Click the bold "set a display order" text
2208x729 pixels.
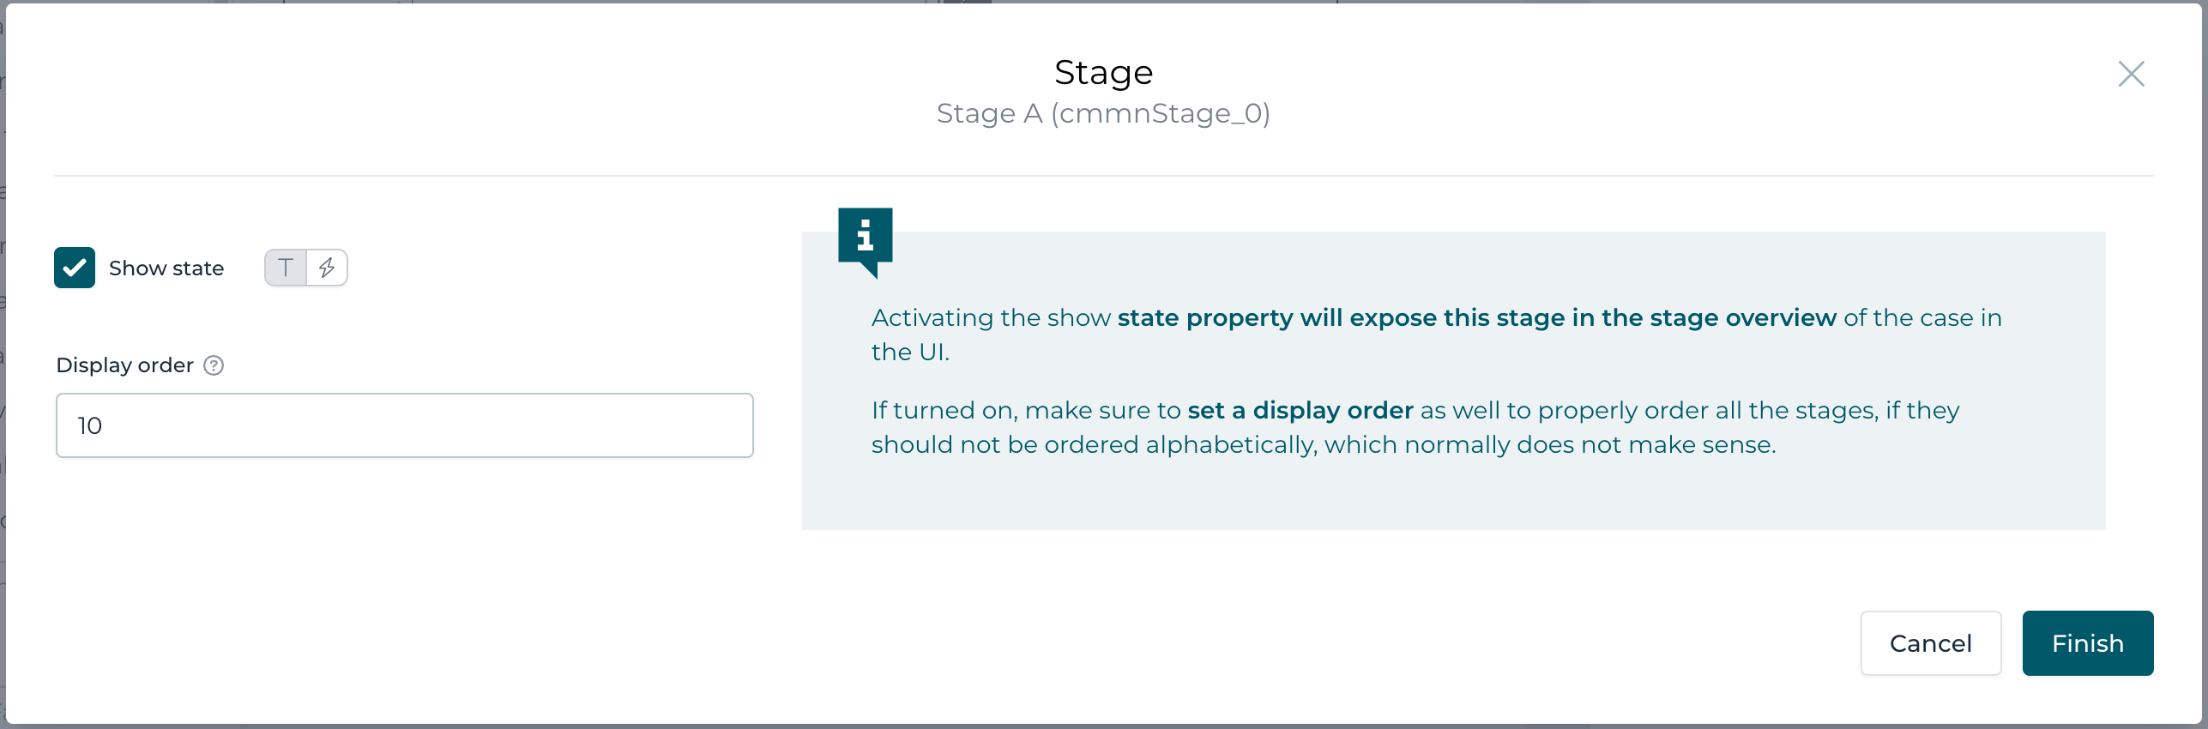pyautogui.click(x=1300, y=410)
